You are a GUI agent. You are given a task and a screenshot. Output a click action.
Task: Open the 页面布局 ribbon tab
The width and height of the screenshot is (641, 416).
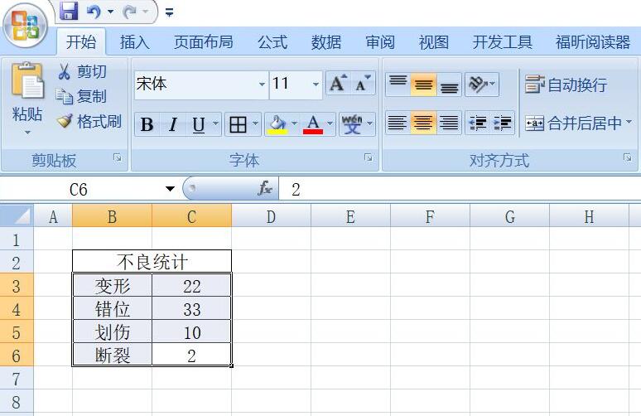tap(203, 41)
